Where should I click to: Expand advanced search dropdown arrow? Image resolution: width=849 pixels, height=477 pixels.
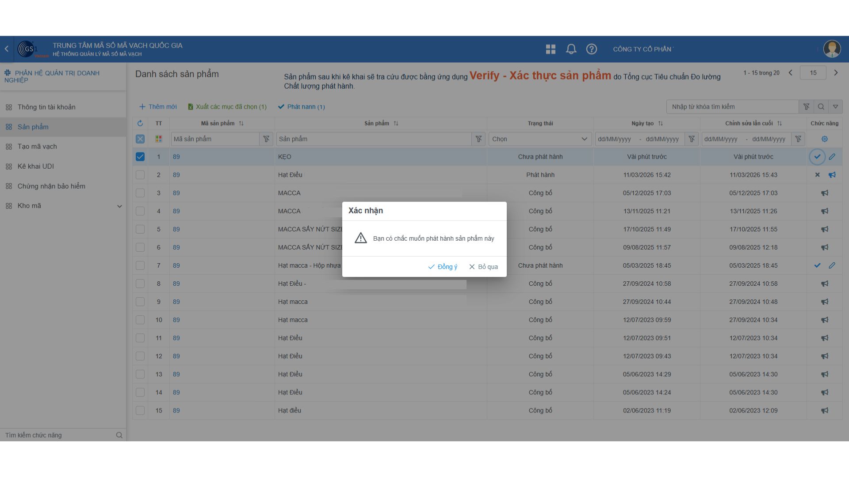pyautogui.click(x=835, y=106)
